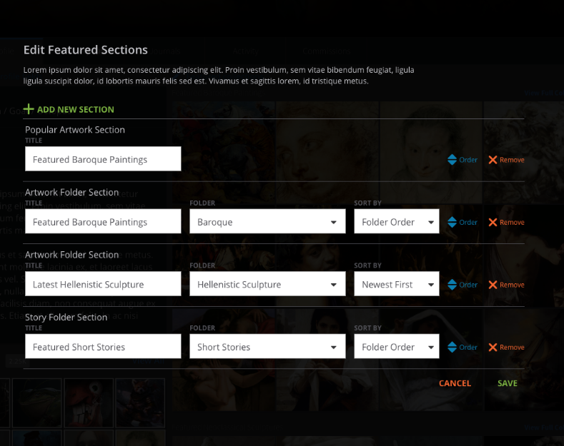Click the SAVE button
The width and height of the screenshot is (564, 446).
pyautogui.click(x=508, y=383)
